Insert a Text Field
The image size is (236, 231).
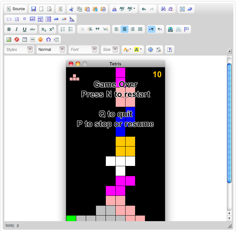(x=33, y=19)
